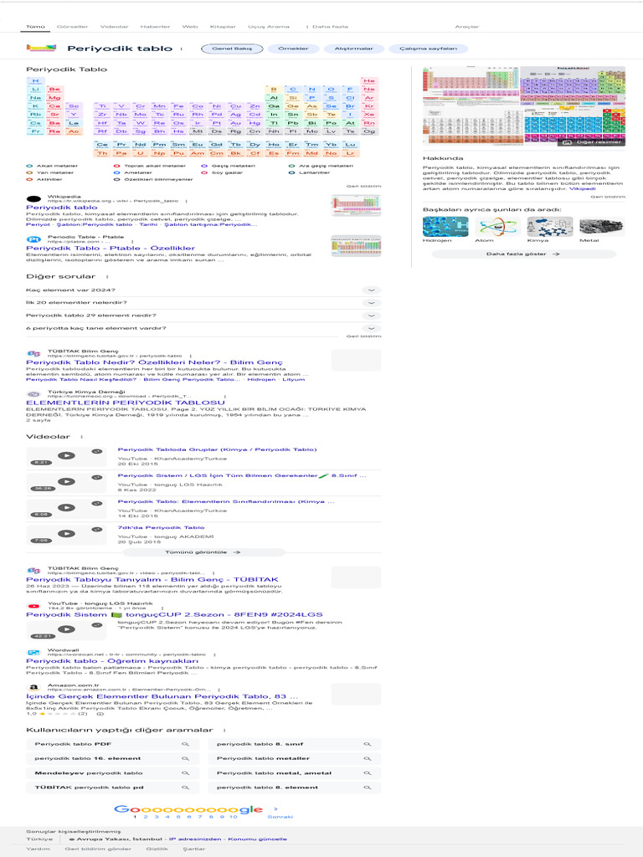Select the Örnekler chip
Screen dimensions: 643x857
(x=294, y=49)
